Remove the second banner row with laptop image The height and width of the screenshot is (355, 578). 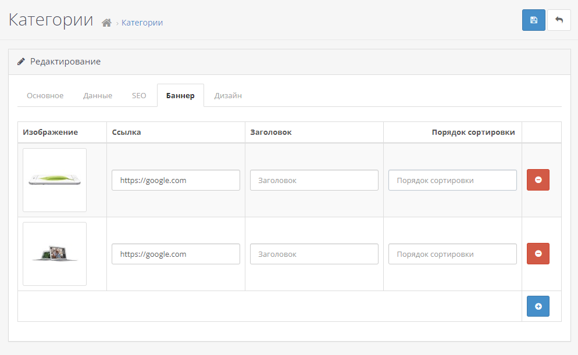pos(538,253)
